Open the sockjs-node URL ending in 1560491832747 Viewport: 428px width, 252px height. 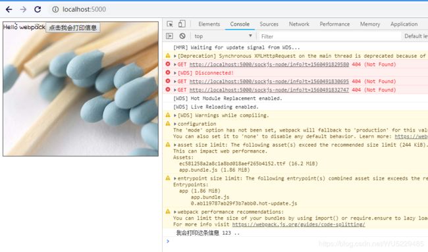click(269, 89)
